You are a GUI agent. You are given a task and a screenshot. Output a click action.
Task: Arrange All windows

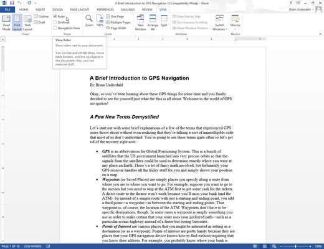click(153, 22)
